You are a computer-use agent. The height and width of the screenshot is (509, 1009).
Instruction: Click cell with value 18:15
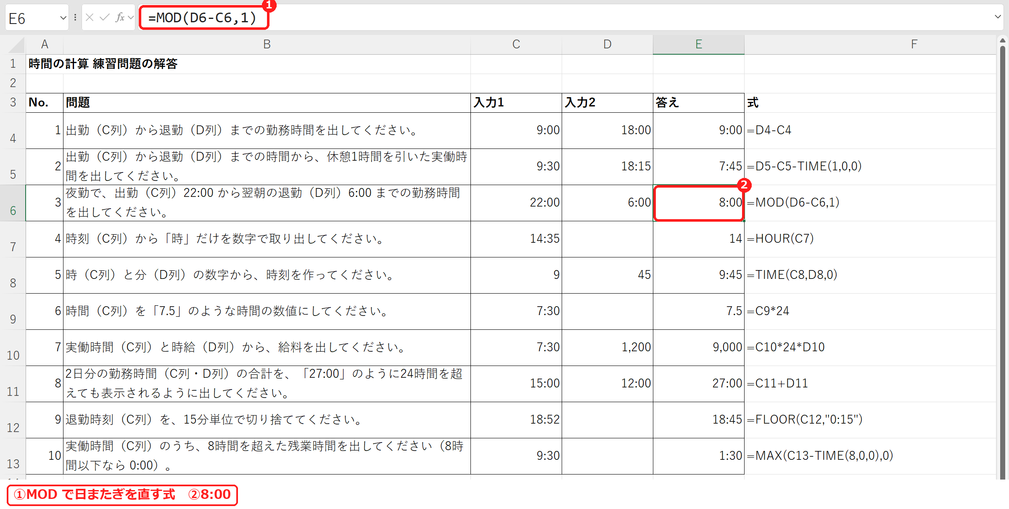[608, 167]
